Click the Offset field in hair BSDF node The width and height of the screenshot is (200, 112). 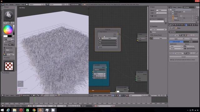pyautogui.click(x=100, y=74)
